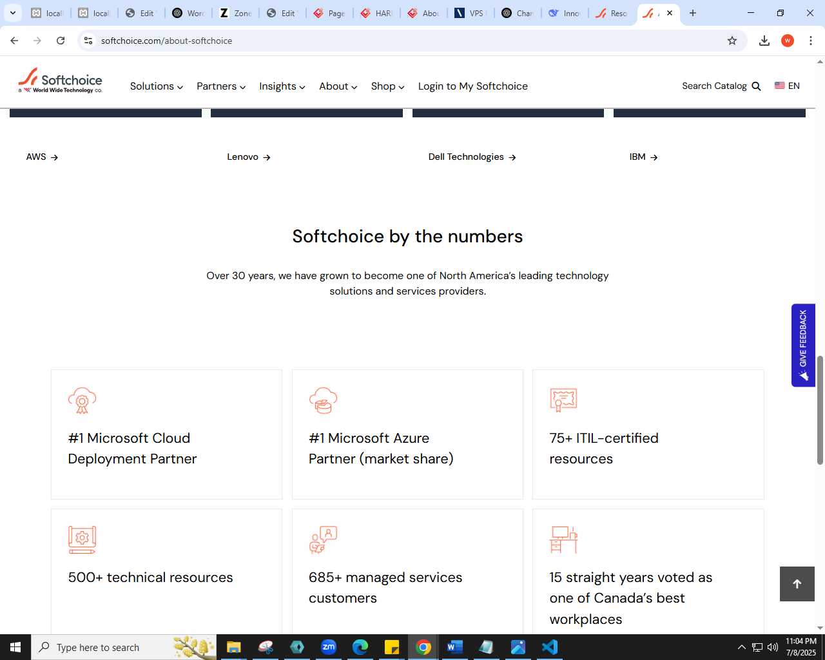Open Zoom from the taskbar
The height and width of the screenshot is (660, 825).
[x=329, y=647]
